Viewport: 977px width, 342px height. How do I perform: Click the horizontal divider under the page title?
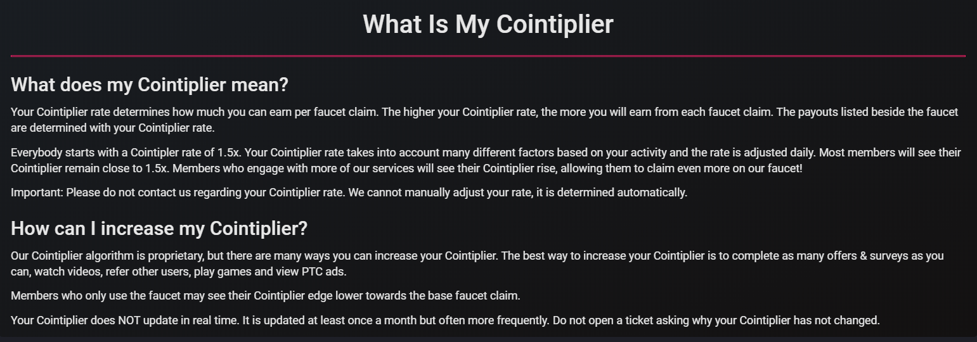pos(488,56)
